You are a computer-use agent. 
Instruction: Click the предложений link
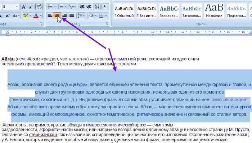point(39,64)
